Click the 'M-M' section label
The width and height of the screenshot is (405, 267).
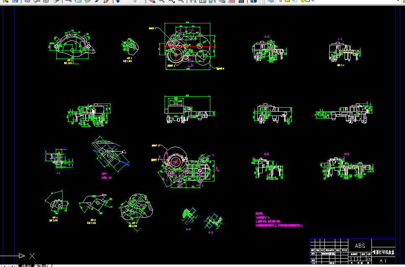coord(347,154)
